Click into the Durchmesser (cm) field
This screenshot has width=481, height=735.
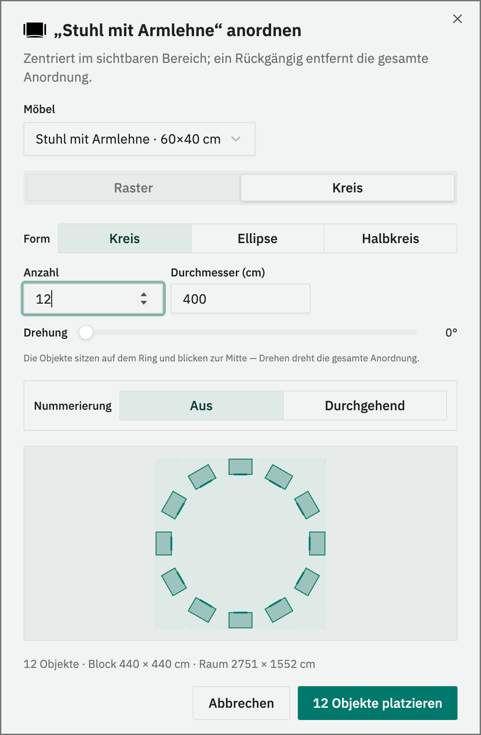(240, 299)
